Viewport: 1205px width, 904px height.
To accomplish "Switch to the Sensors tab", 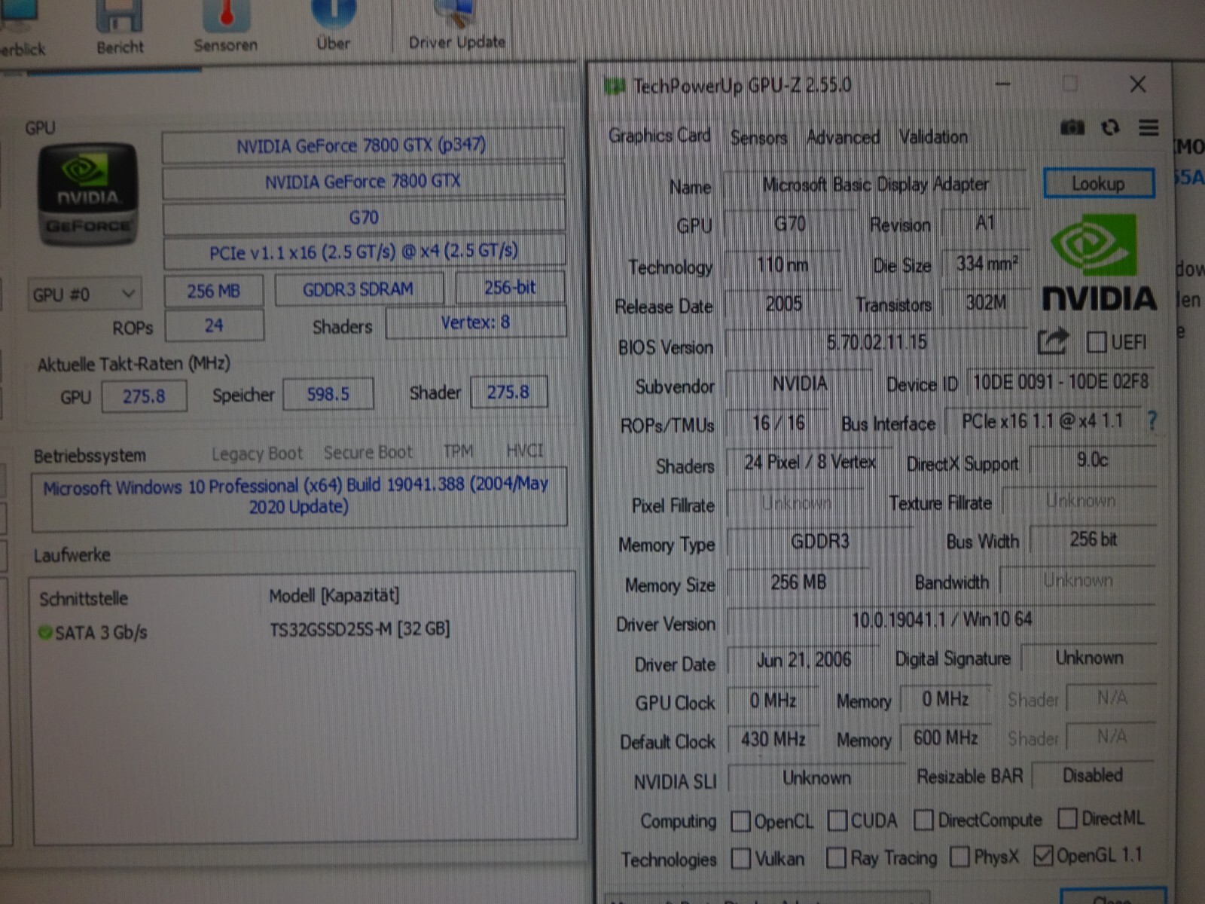I will (758, 138).
